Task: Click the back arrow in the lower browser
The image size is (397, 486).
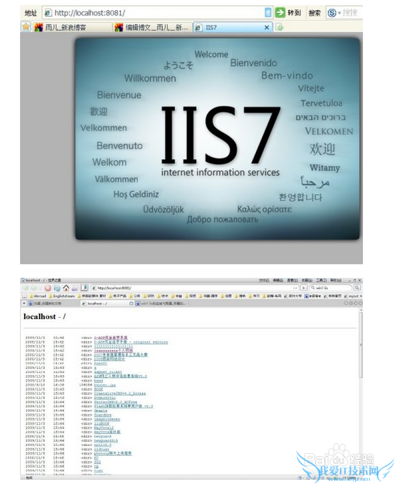Action: point(26,288)
